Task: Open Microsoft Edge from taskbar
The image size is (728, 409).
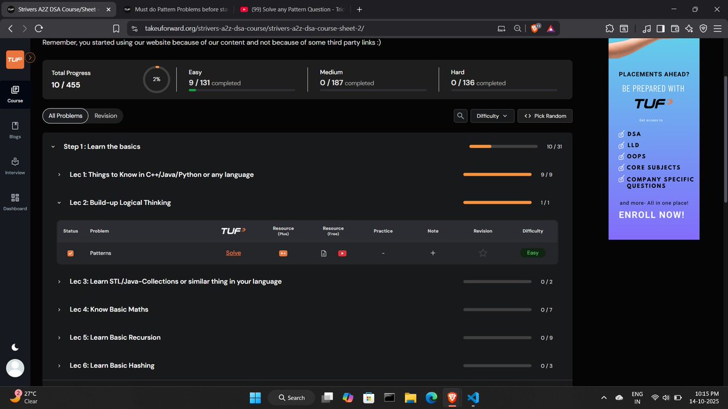Action: click(431, 397)
